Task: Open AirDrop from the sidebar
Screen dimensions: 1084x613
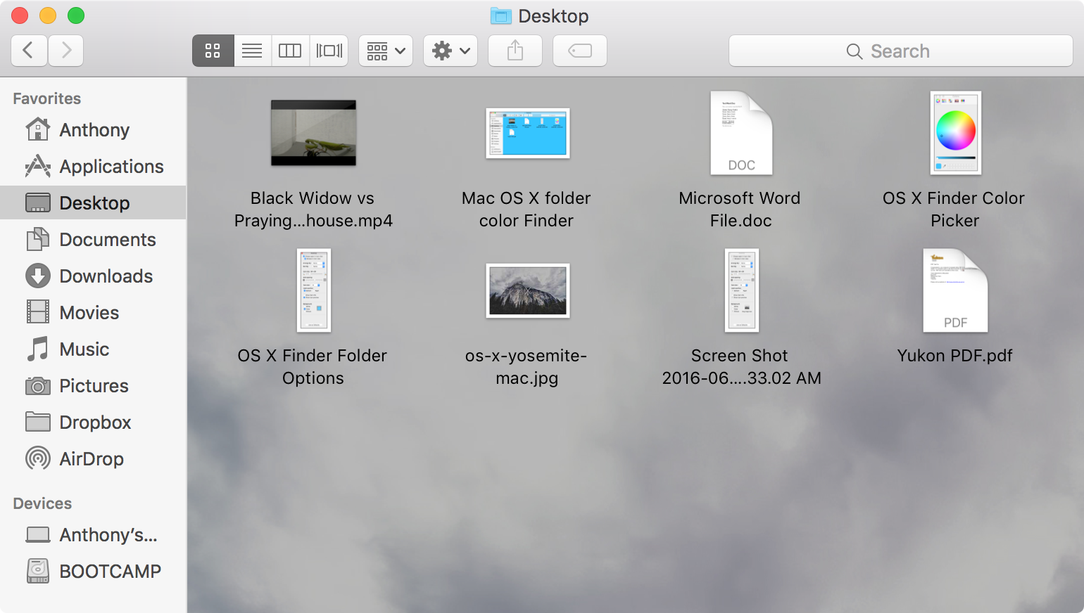Action: pyautogui.click(x=93, y=459)
